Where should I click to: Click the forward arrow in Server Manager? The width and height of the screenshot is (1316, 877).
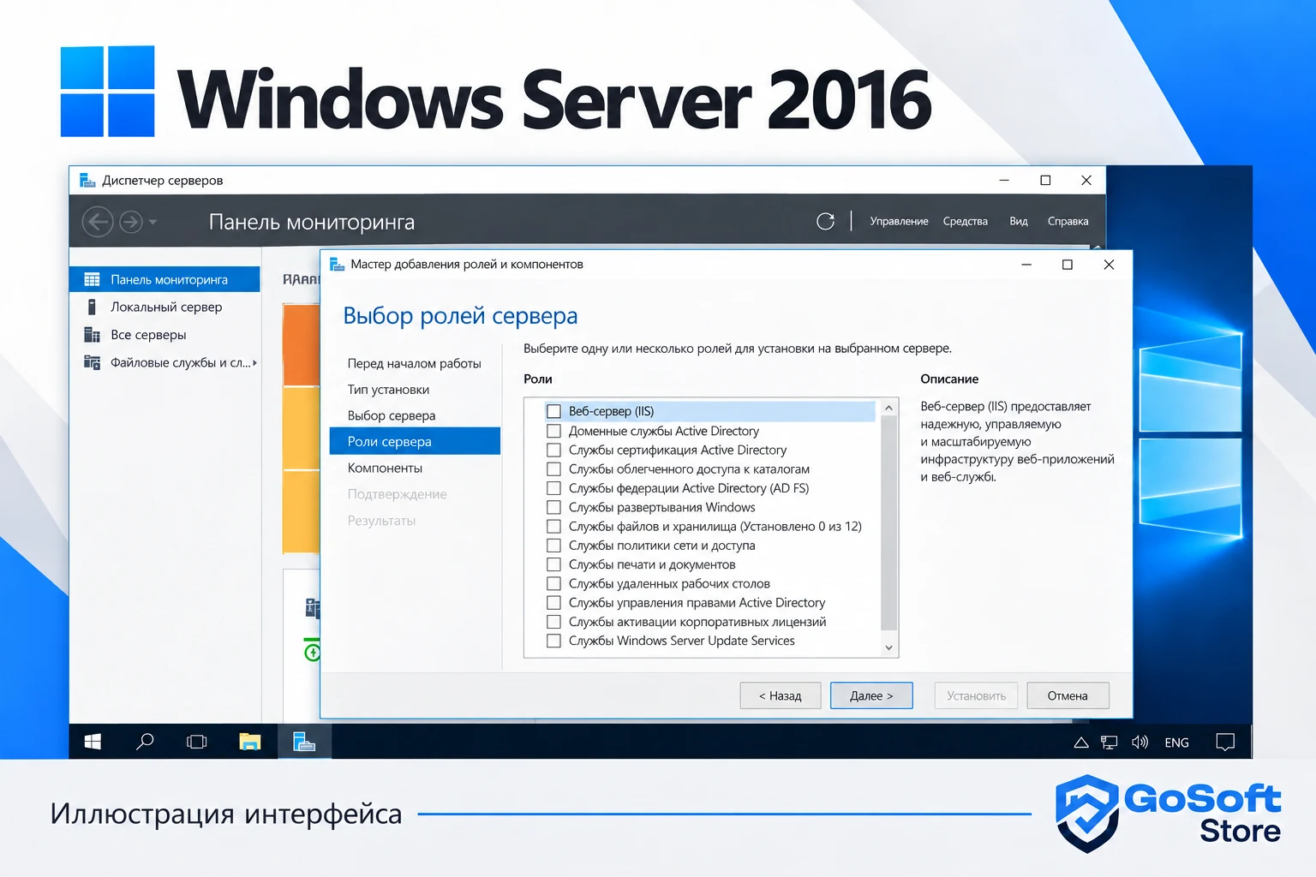130,222
